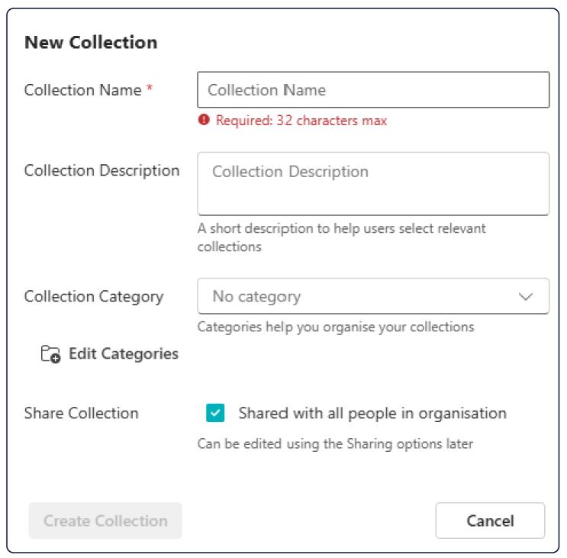Click into the Collection Description text area
Image resolution: width=567 pixels, height=558 pixels.
coord(373,184)
